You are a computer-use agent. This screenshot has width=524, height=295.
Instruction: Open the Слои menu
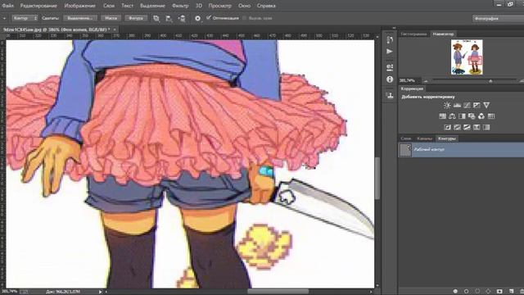point(109,6)
